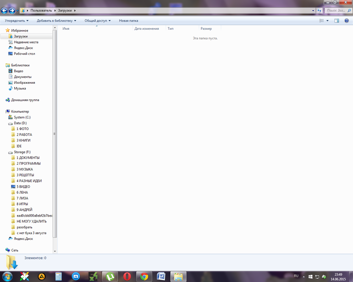Sort by Дата изменения column header
Screen dimensions: 353x282
click(x=149, y=28)
